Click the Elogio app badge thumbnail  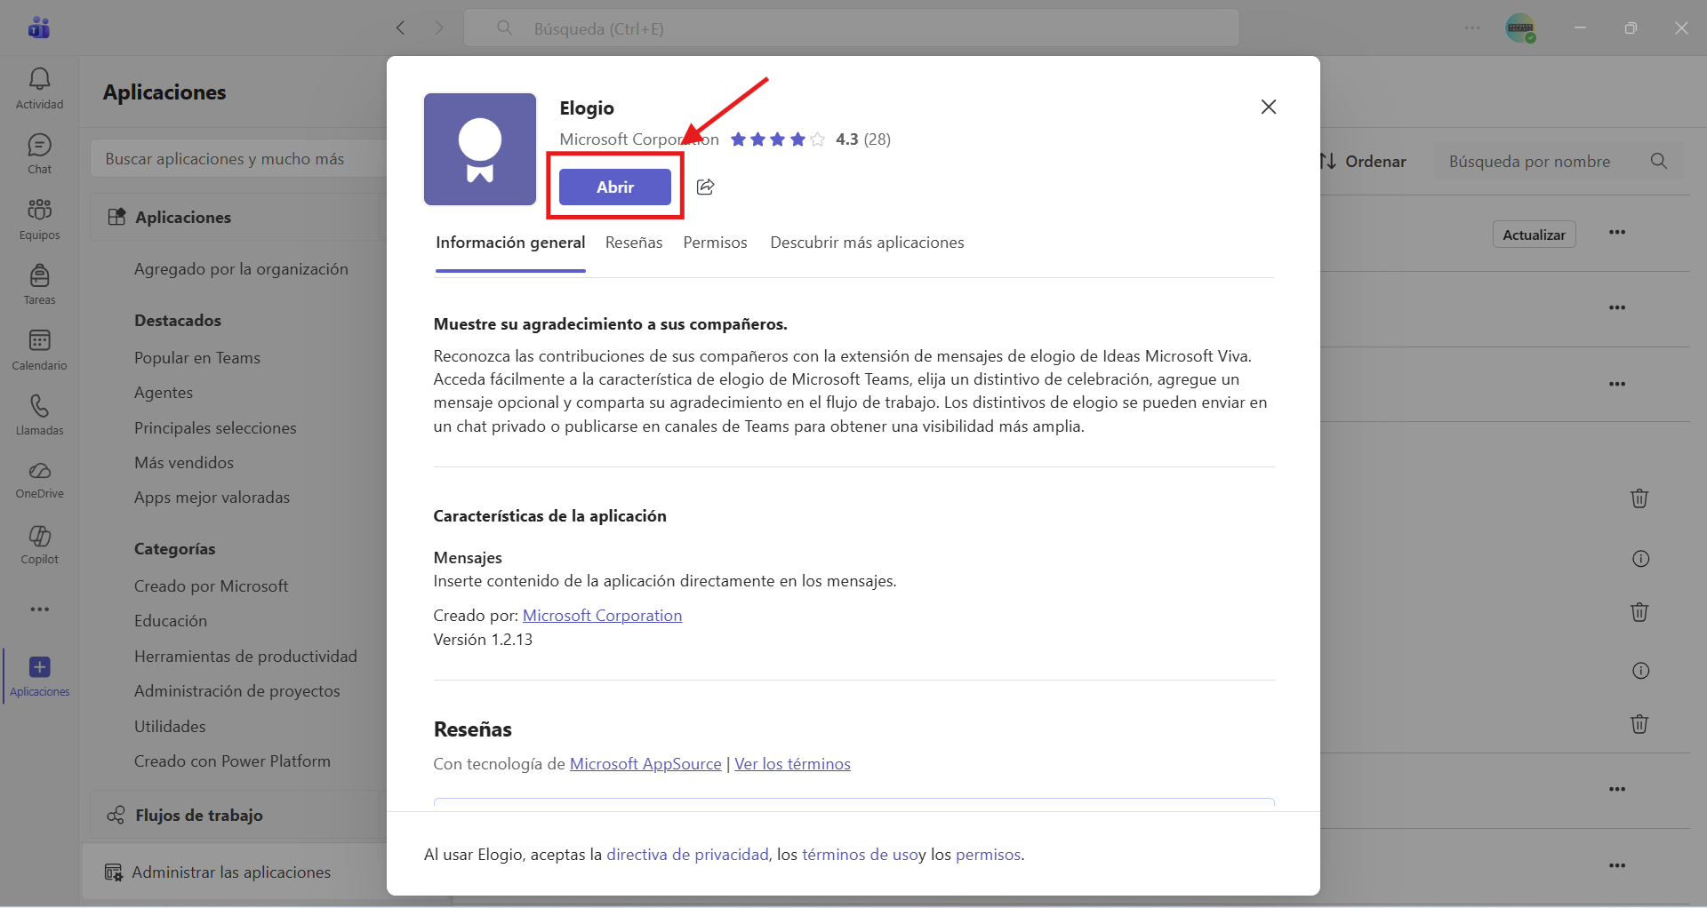tap(480, 149)
